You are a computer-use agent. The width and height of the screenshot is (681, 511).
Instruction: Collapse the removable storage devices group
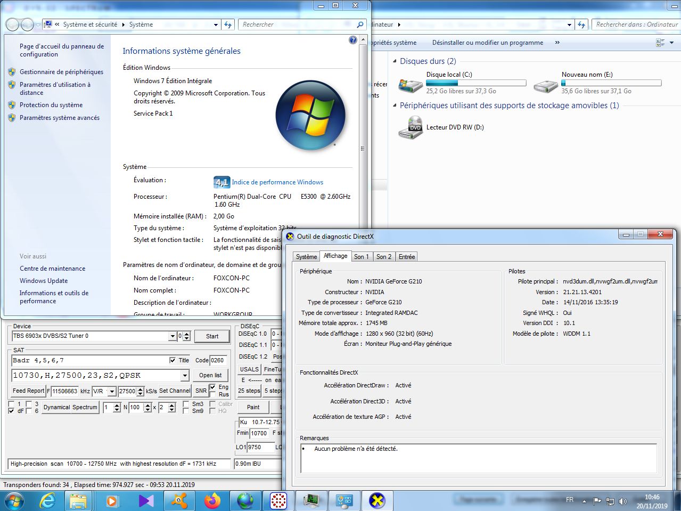395,106
